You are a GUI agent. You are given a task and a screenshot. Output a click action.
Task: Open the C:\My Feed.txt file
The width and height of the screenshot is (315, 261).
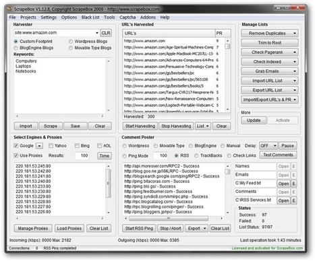pos(283,184)
